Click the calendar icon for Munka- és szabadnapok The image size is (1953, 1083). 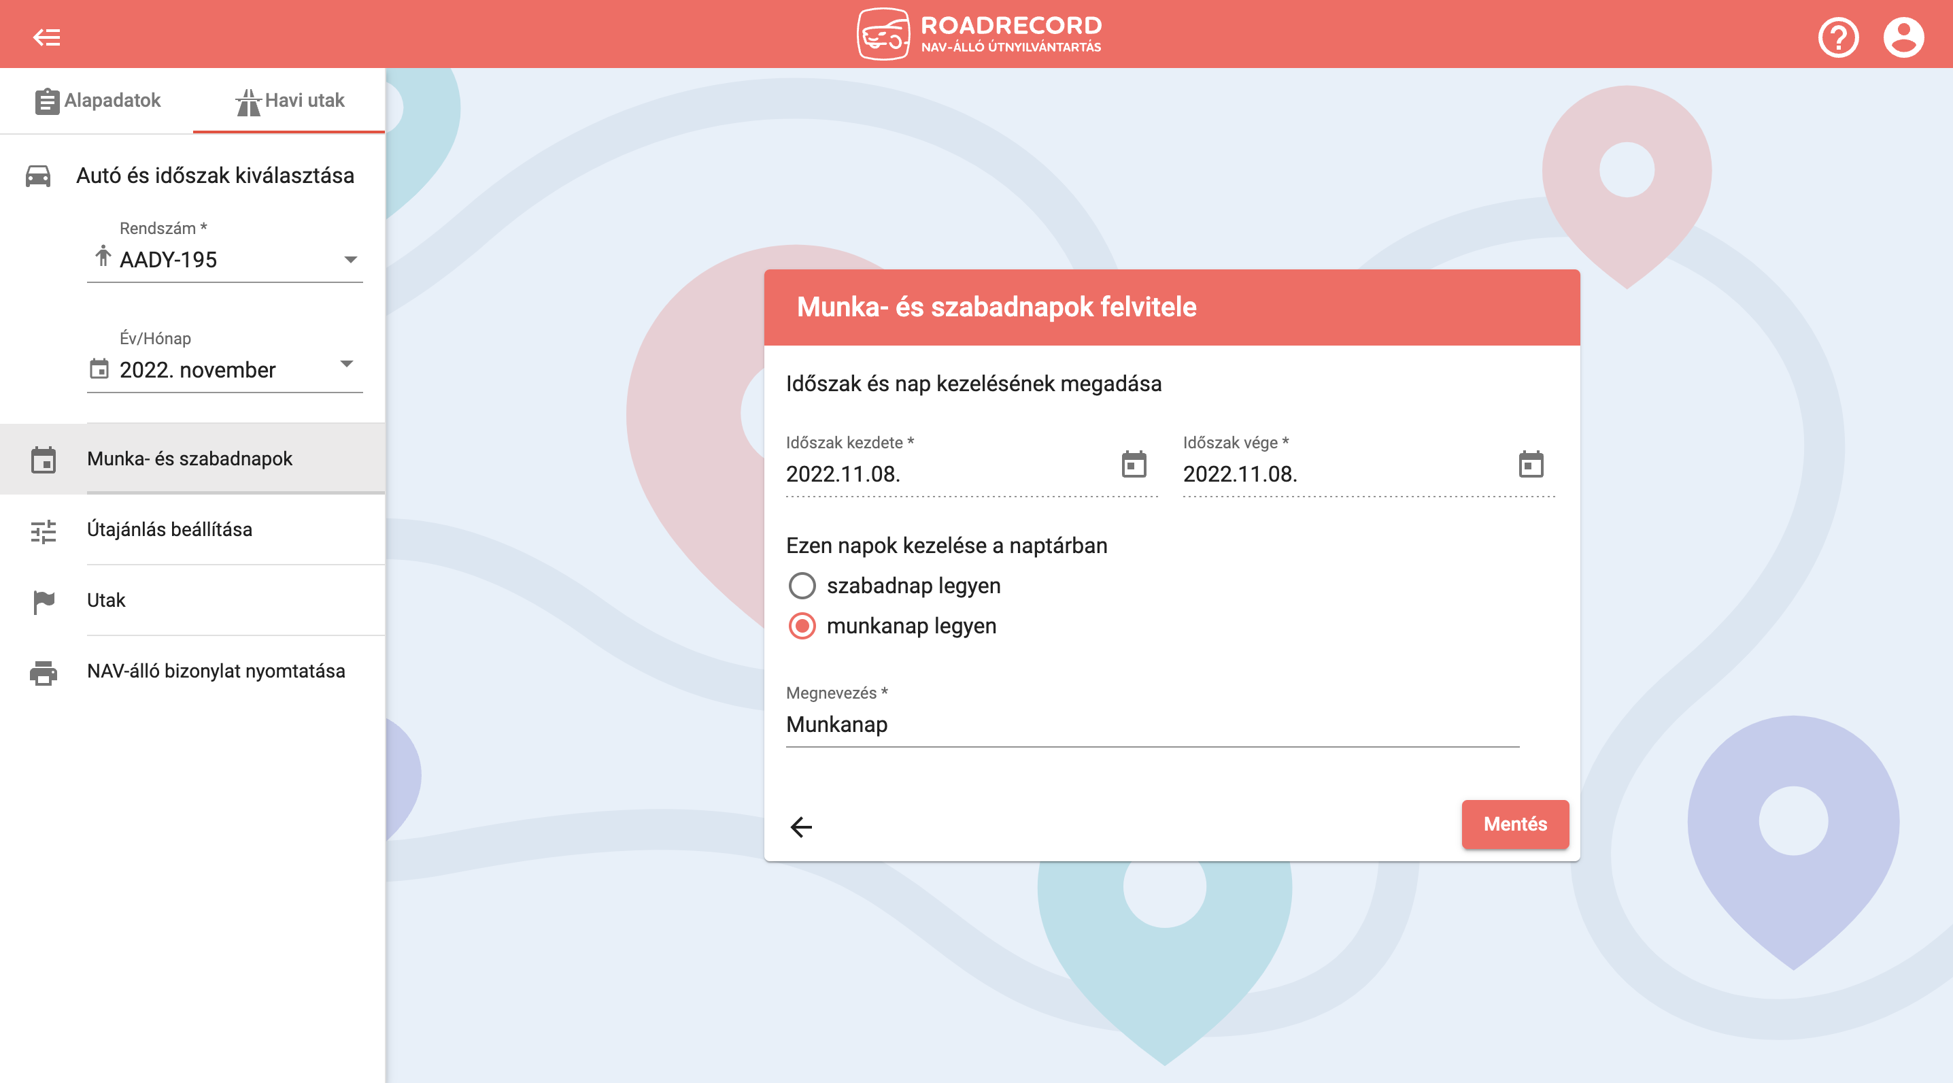click(44, 460)
